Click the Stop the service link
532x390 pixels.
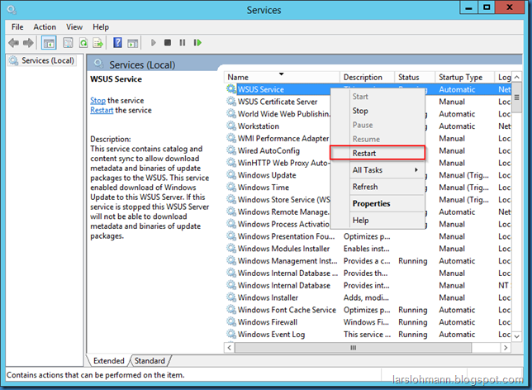click(97, 101)
